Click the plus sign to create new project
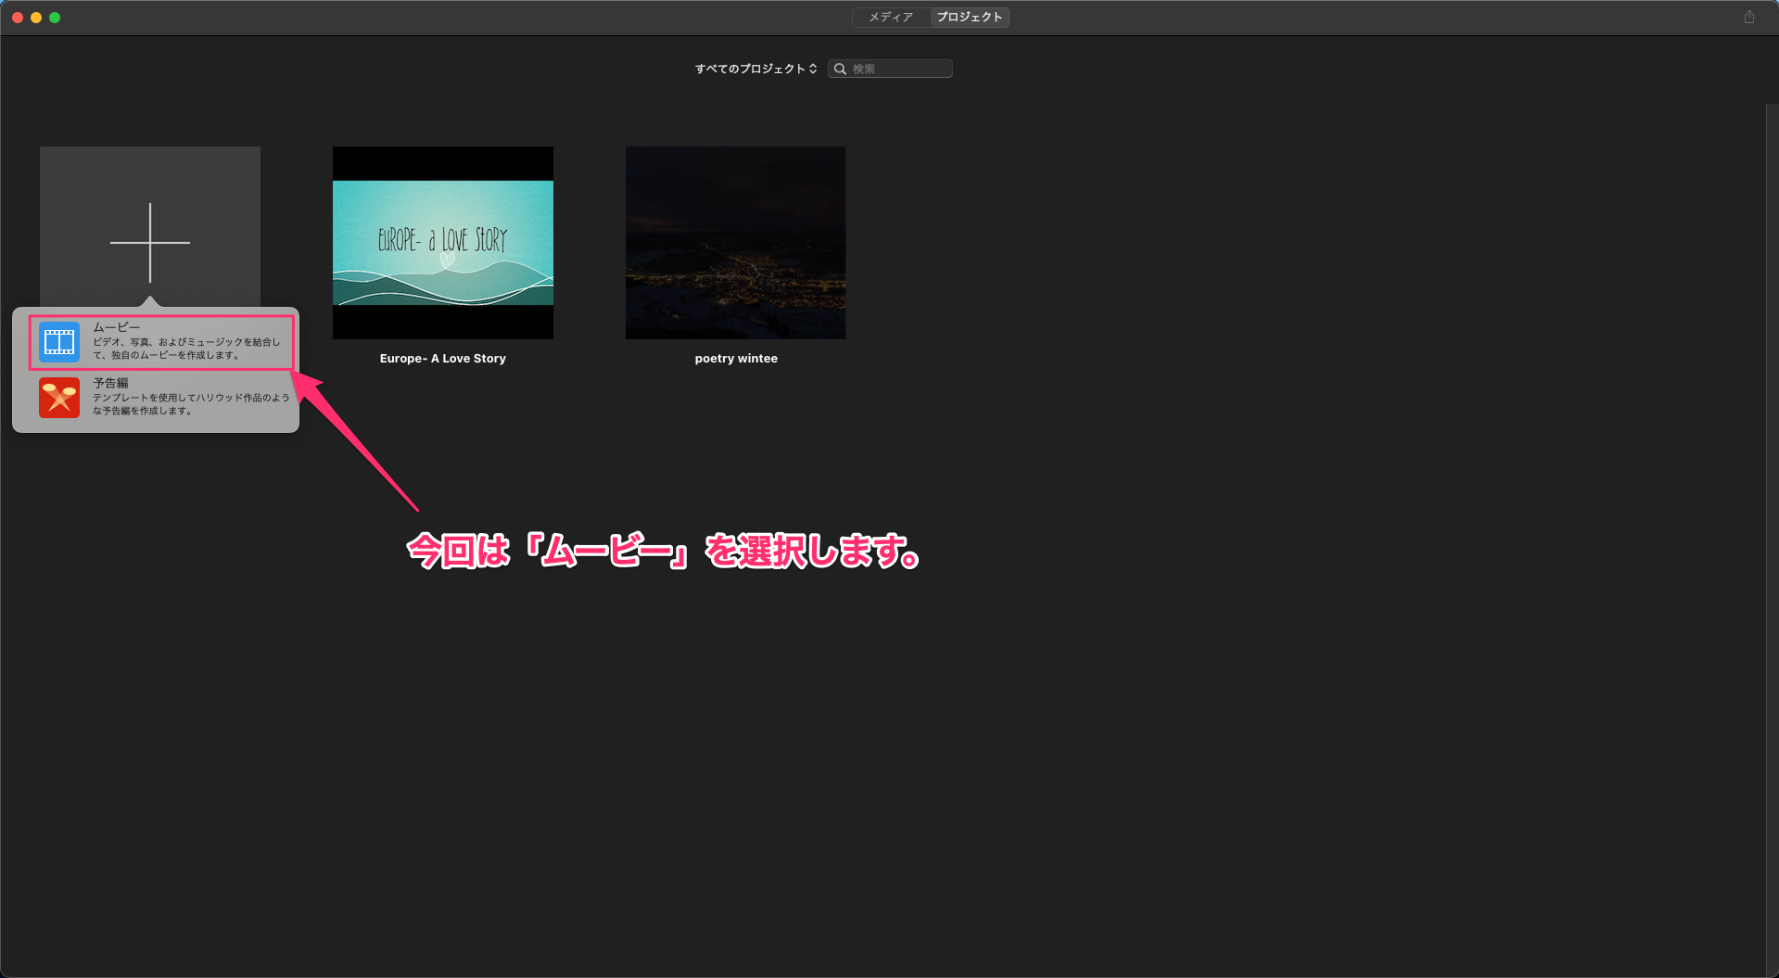 150,242
